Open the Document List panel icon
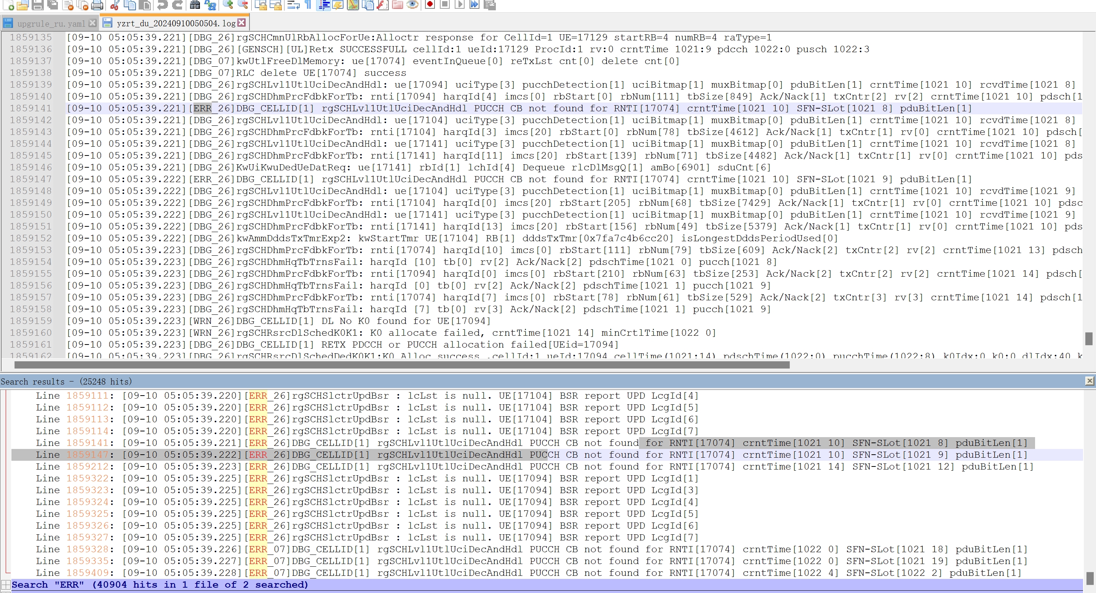The image size is (1096, 593). click(367, 5)
